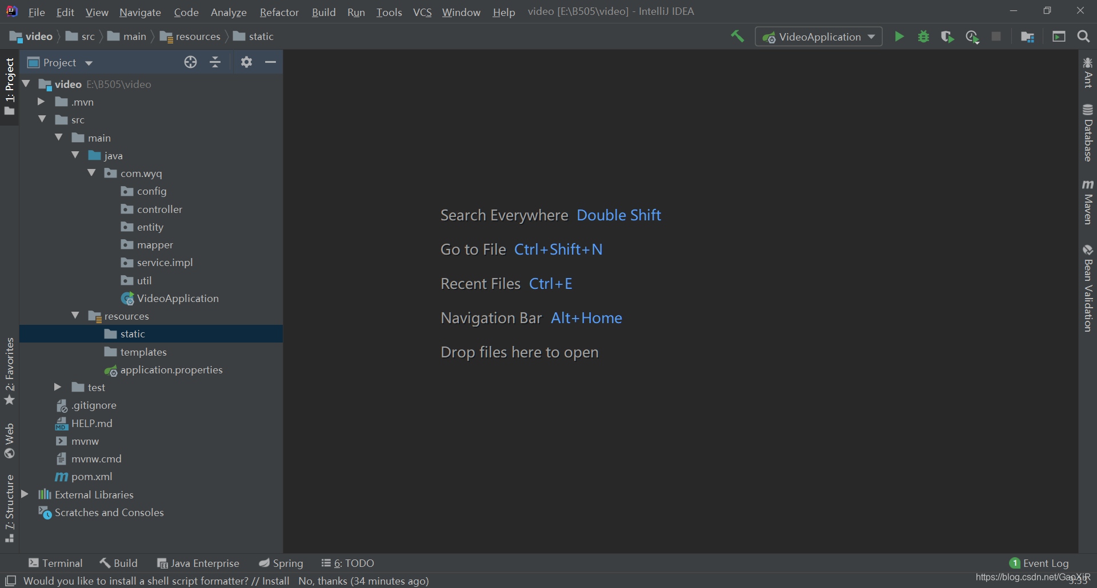Open Run Anything window icon
The height and width of the screenshot is (588, 1097).
pos(1059,37)
